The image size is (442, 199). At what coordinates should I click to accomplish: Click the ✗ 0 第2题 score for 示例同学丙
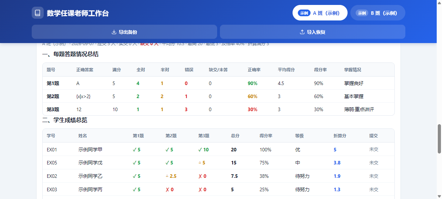point(170,189)
